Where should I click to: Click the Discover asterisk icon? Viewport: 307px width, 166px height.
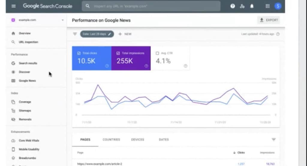13,72
